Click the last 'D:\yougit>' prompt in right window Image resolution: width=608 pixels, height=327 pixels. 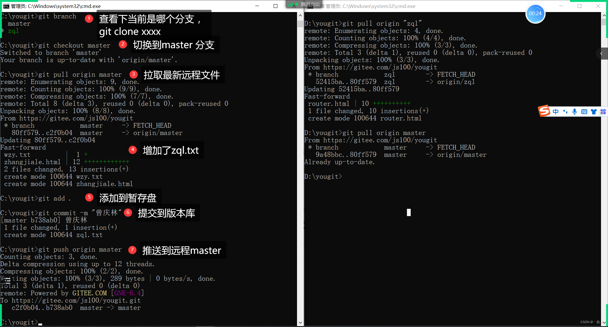(323, 176)
